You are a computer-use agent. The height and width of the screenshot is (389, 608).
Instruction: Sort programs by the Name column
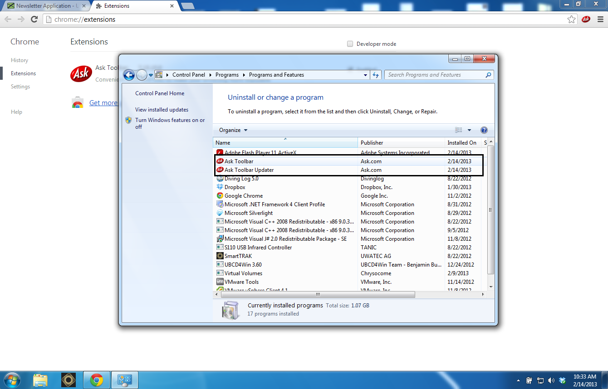click(x=285, y=143)
